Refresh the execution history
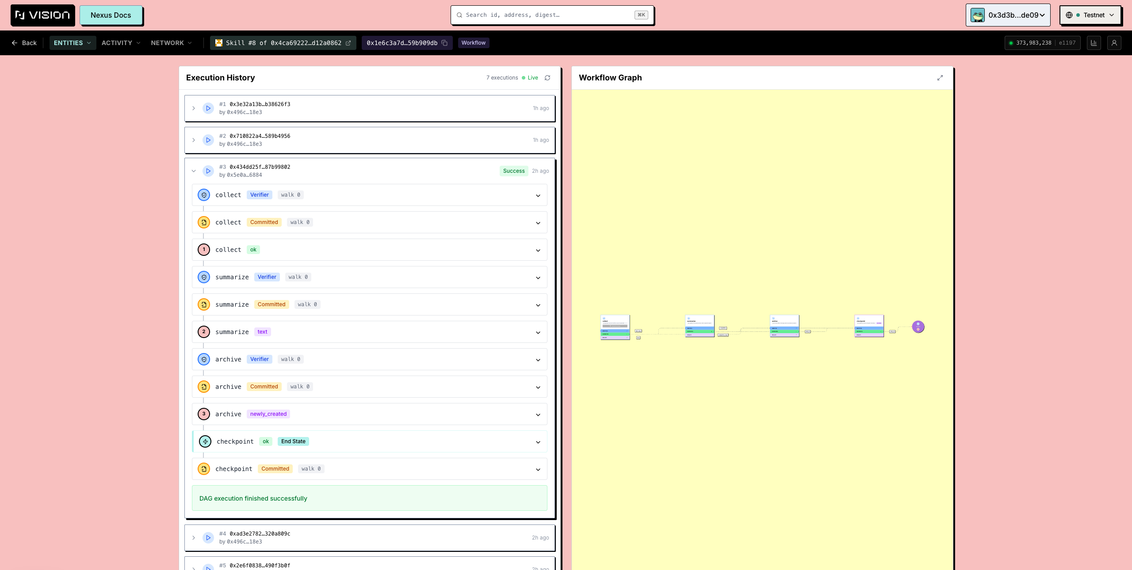 coord(547,78)
